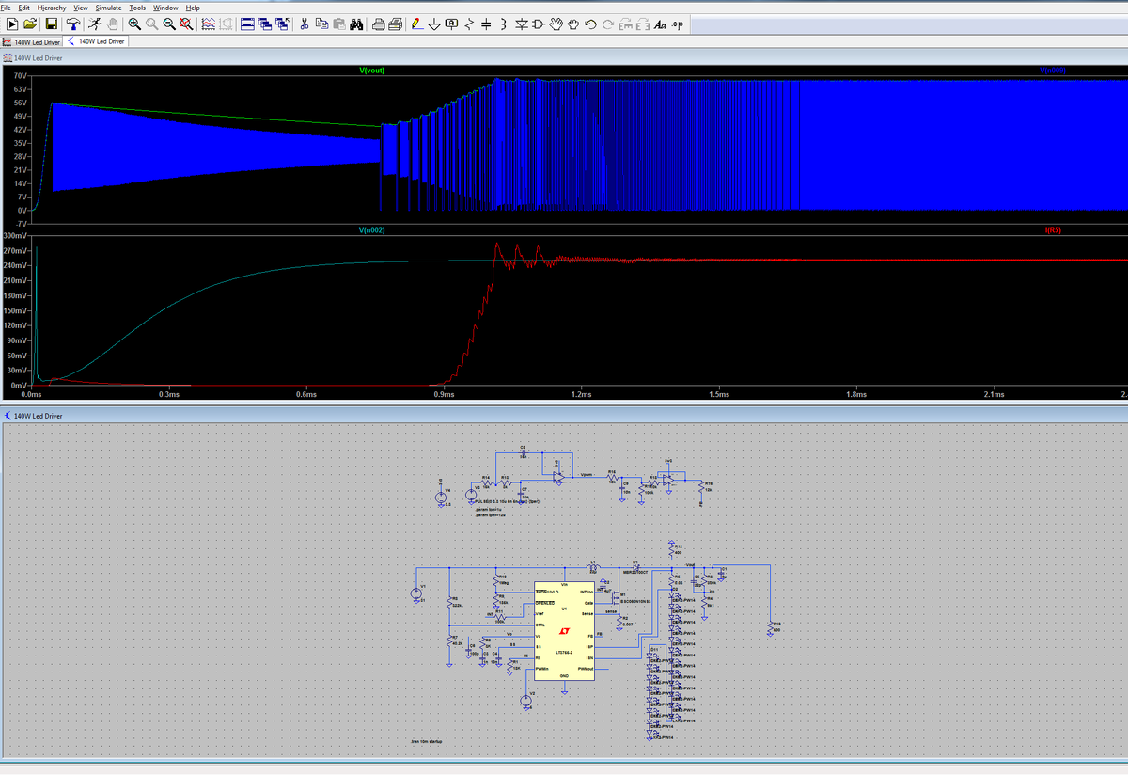Click the Tile Windows Horizontally icon
The height and width of the screenshot is (775, 1128).
[247, 24]
